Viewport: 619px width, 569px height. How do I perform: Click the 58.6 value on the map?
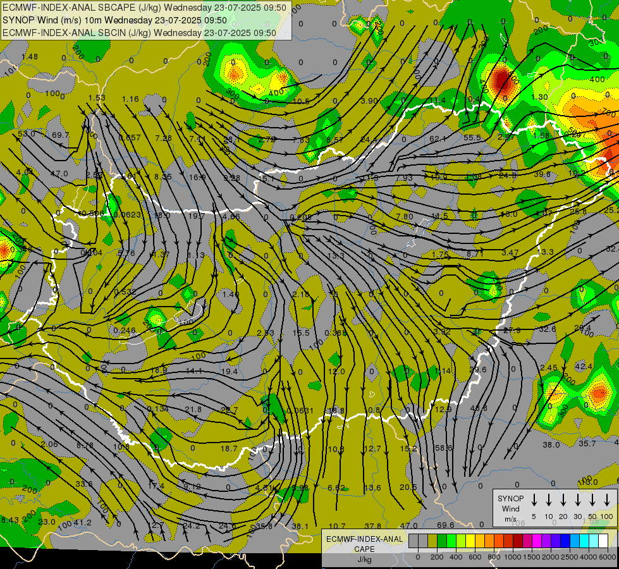(443, 448)
